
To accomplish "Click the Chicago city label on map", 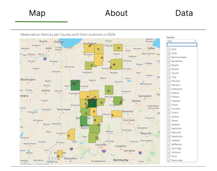I will [59, 42].
